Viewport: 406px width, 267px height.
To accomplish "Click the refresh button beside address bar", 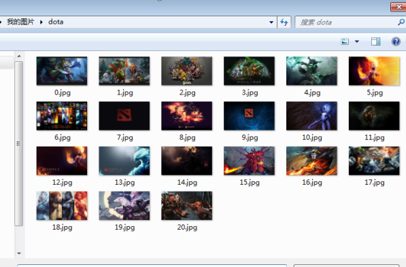I will (x=284, y=22).
